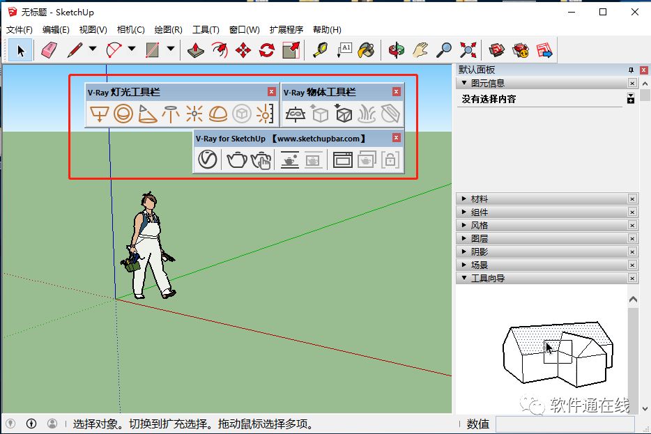Activate the Orbit camera tool

397,50
